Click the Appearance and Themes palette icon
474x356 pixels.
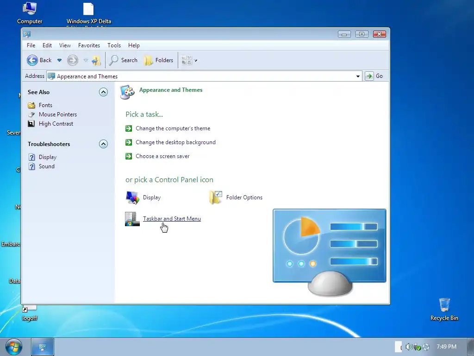point(127,92)
